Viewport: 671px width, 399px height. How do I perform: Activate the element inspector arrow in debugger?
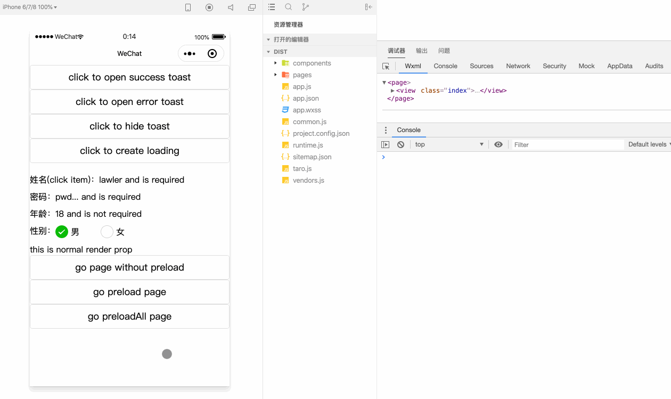[386, 66]
